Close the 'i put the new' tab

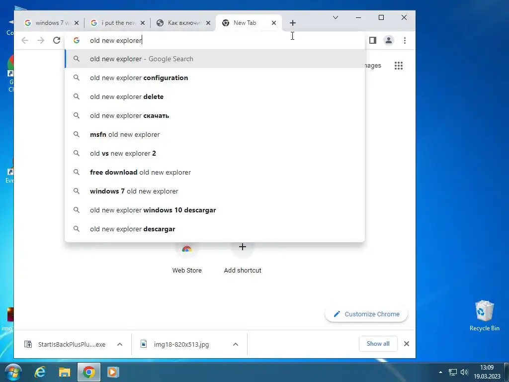(x=143, y=23)
